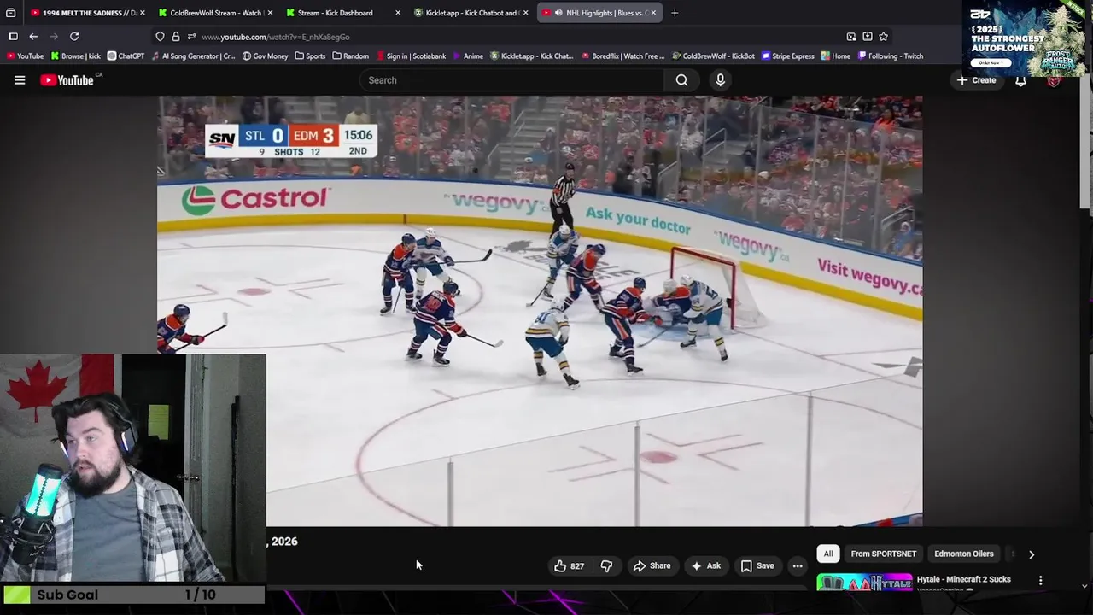The width and height of the screenshot is (1093, 615).
Task: Close the Stream - Kick Dashboard tab
Action: 398,13
